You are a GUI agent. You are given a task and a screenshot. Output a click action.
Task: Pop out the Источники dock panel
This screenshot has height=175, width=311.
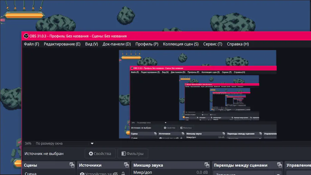tap(126, 165)
